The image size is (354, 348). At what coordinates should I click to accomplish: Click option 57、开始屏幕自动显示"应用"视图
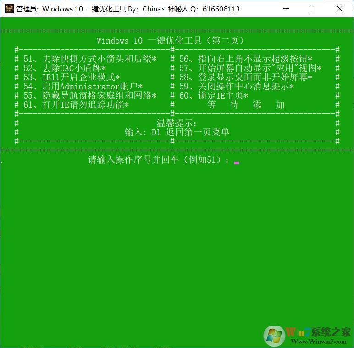pos(250,68)
